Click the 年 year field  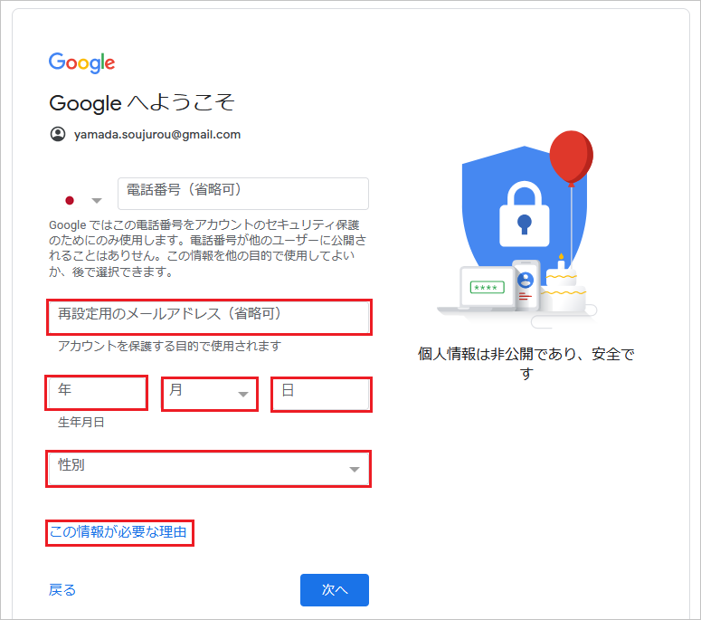click(97, 393)
